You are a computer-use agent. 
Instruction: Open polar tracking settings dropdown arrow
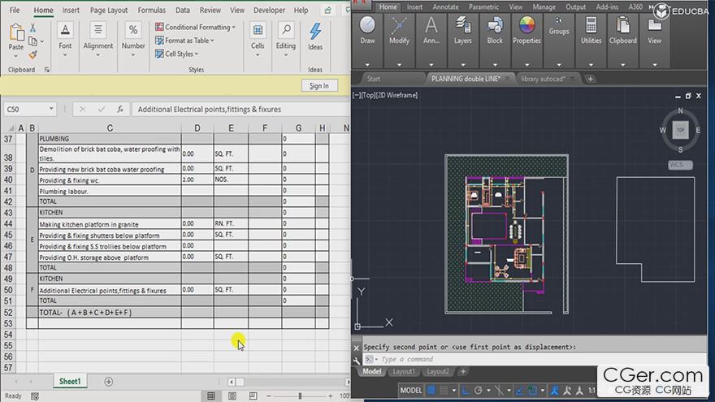click(488, 390)
